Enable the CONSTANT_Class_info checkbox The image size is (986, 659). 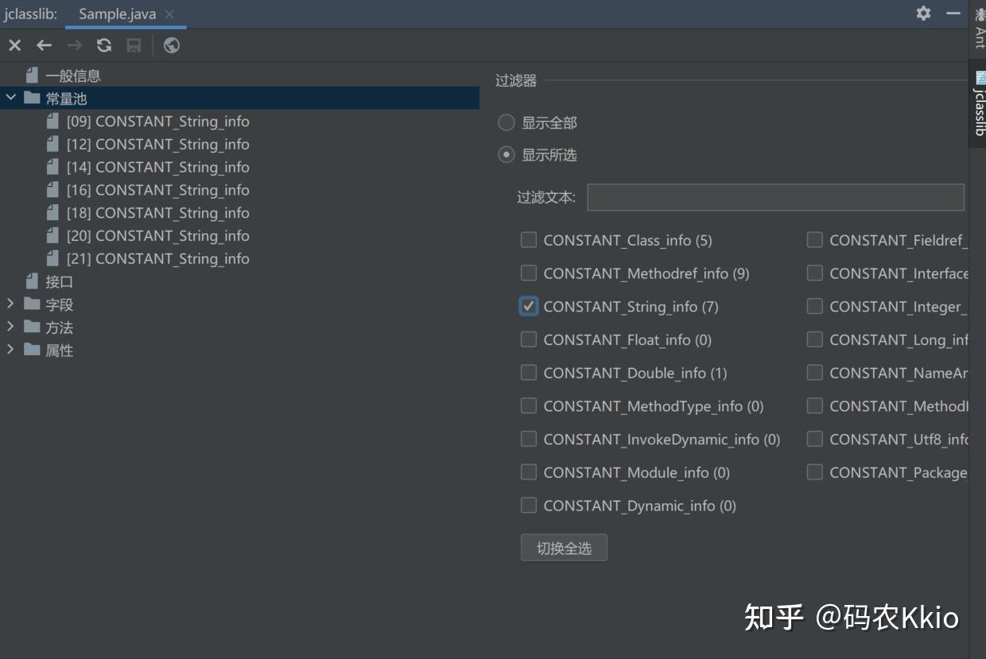click(x=529, y=240)
